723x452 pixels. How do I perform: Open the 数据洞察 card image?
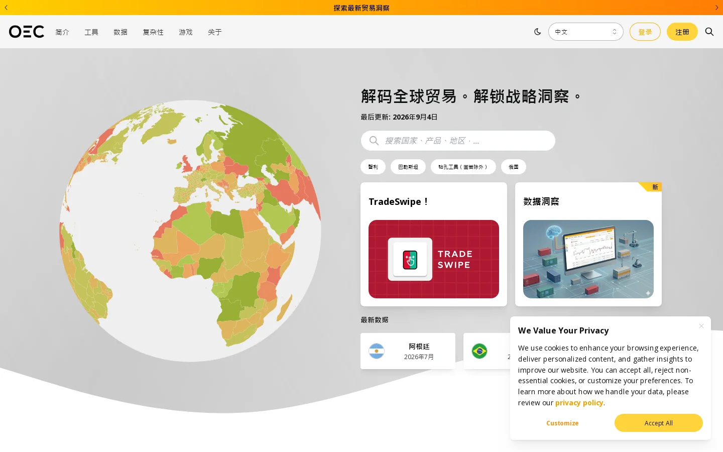pos(588,259)
